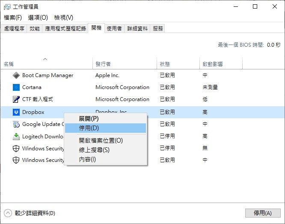
Task: Select the CTF 載入程式 row name
Action: click(x=38, y=99)
